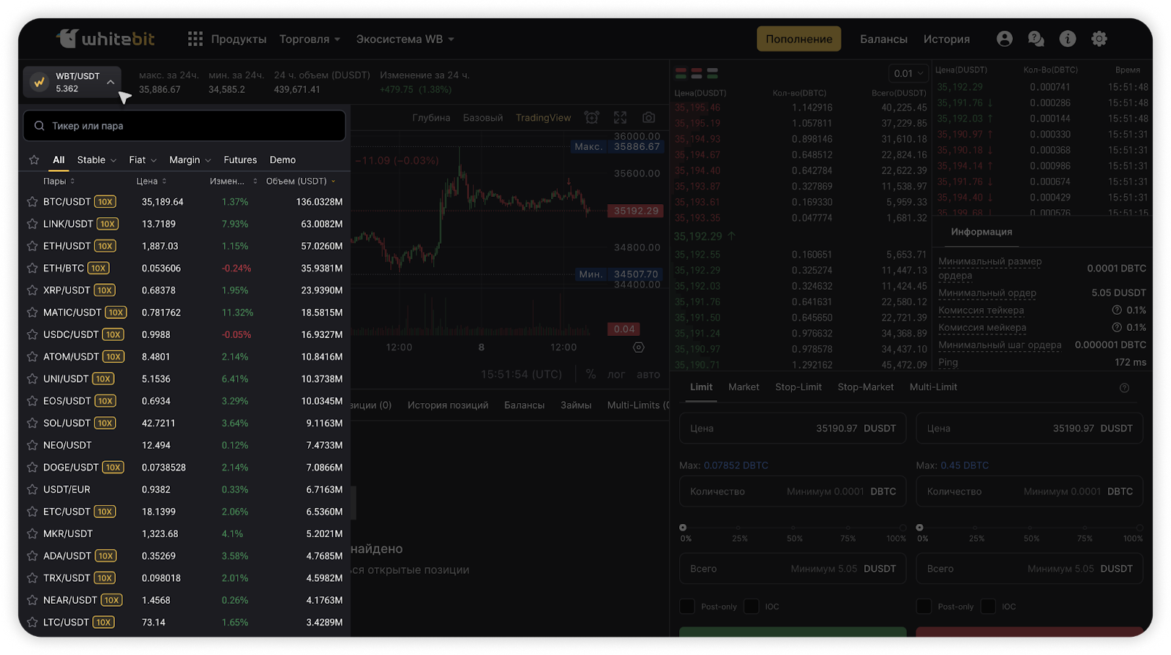
Task: Enable IOC checkbox in sell form
Action: (x=988, y=607)
